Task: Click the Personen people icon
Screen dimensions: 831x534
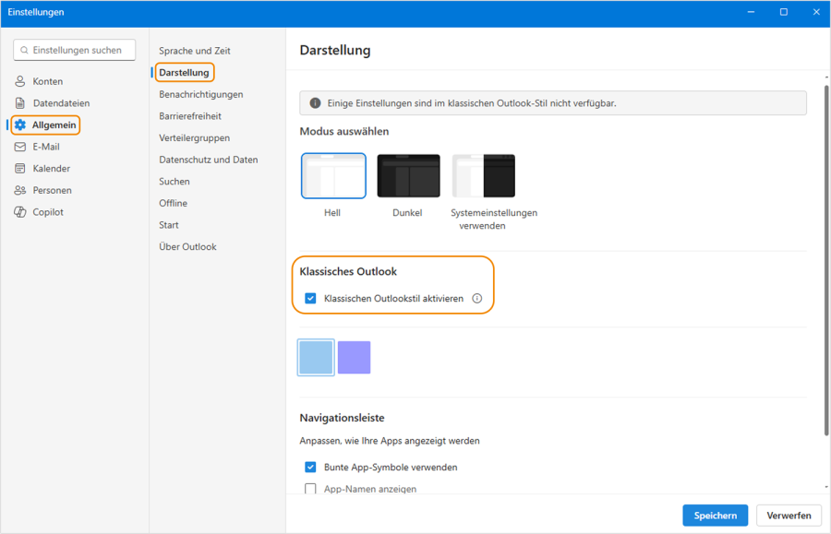Action: point(20,190)
